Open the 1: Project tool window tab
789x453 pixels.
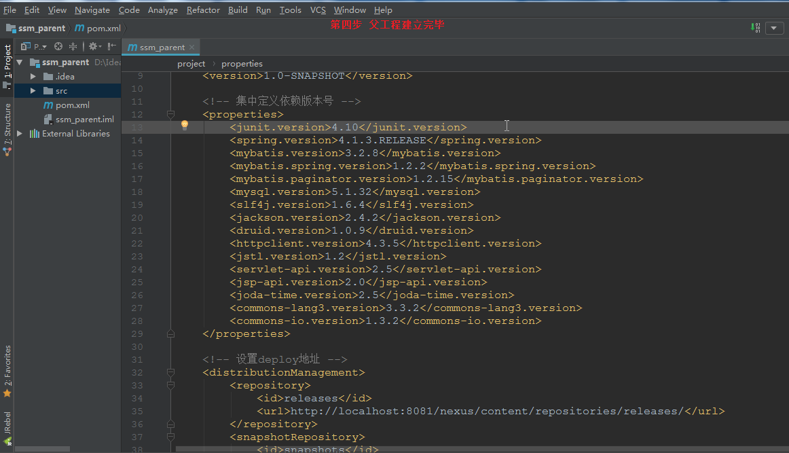(7, 61)
